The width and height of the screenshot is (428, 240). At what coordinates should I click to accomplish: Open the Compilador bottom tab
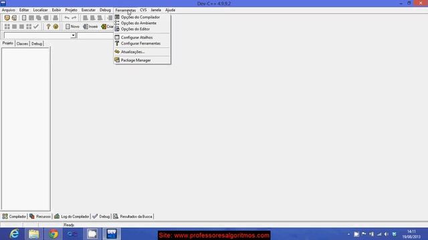14,217
